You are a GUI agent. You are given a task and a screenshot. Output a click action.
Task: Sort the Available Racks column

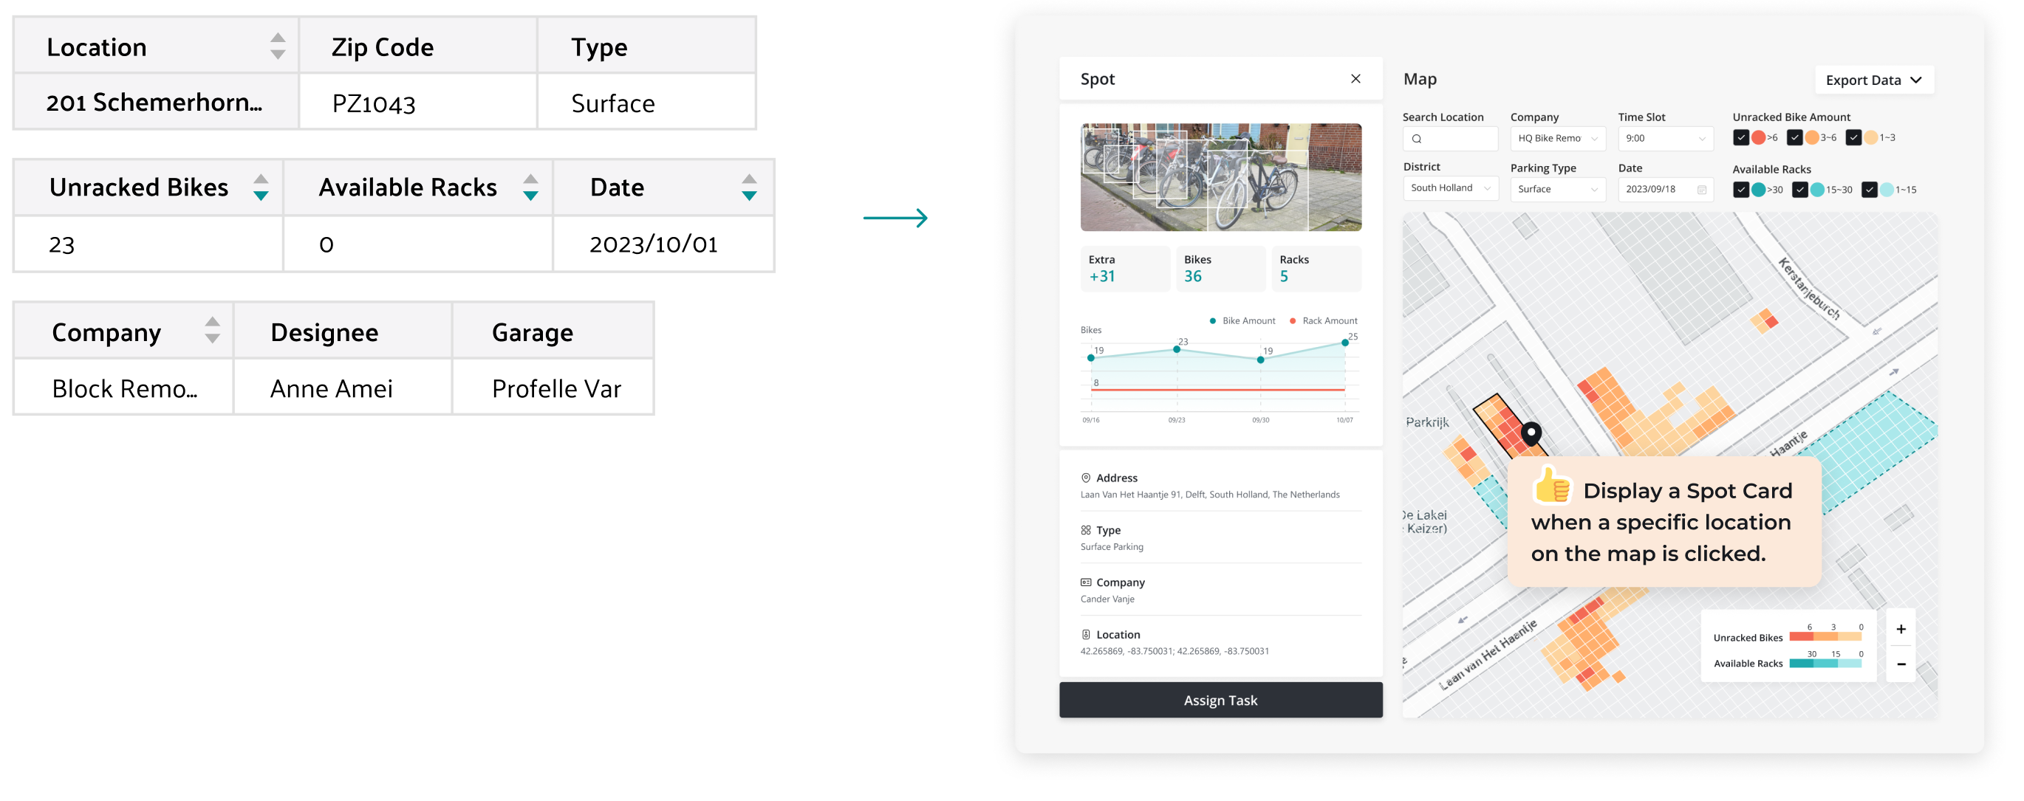pyautogui.click(x=530, y=187)
